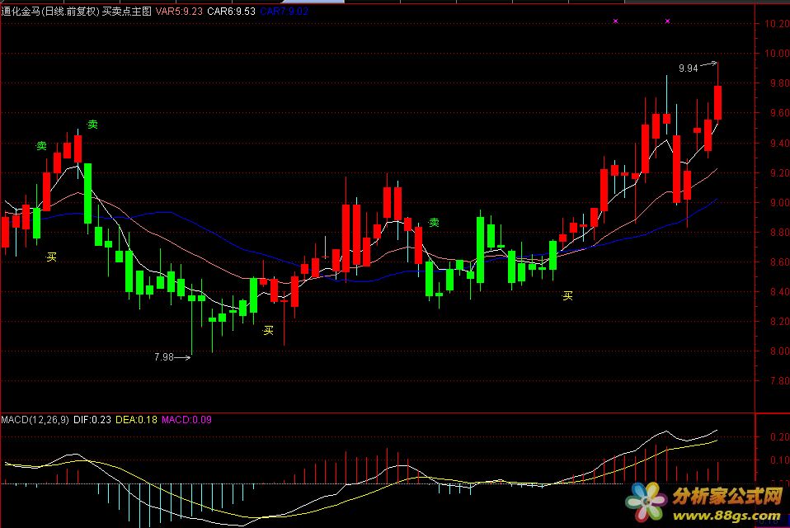The image size is (790, 528).
Task: Select the CAR6:9.53 indicator value
Action: point(231,11)
